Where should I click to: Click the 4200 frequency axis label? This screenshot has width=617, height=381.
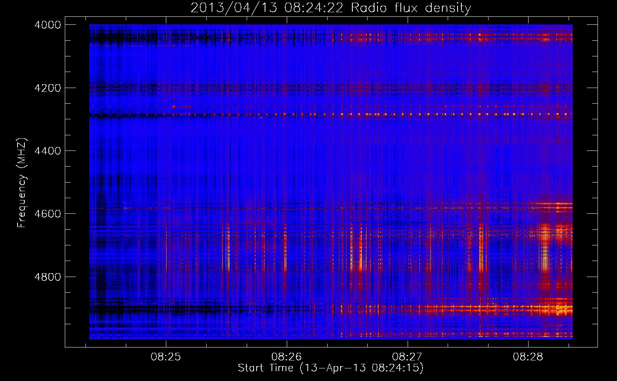click(48, 88)
